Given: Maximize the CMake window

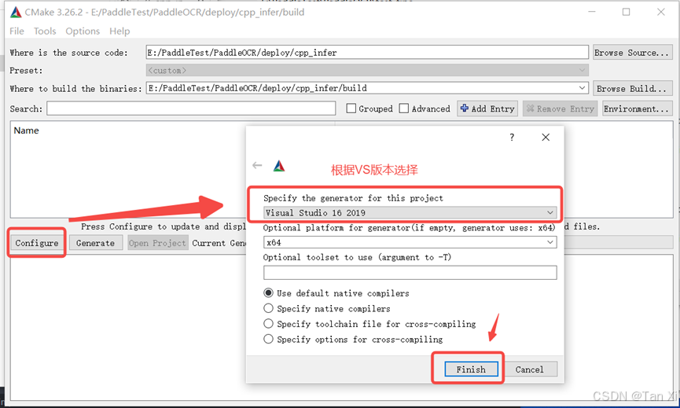Looking at the screenshot, I should (627, 12).
